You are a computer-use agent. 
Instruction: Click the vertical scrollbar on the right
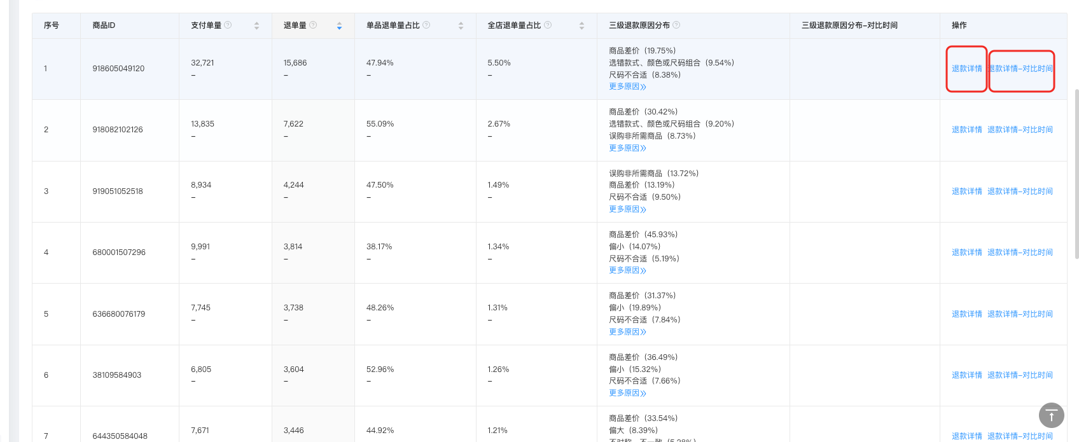(x=1076, y=174)
